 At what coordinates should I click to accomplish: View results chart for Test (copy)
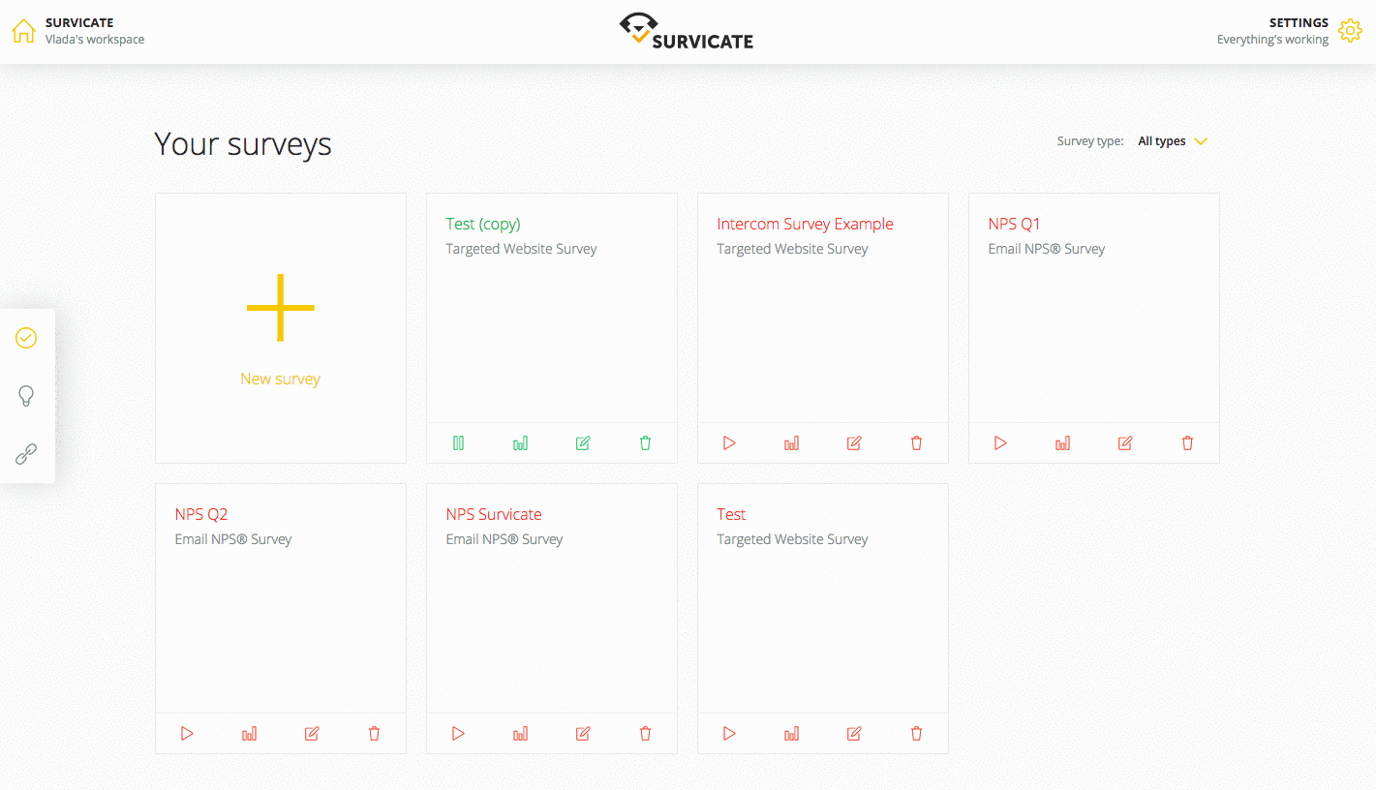tap(521, 443)
